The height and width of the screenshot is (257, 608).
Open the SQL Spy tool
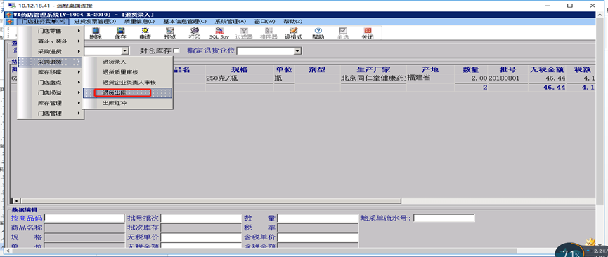pyautogui.click(x=219, y=33)
